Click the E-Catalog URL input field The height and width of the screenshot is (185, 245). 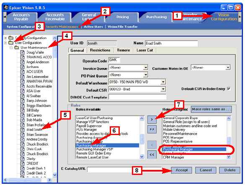(124, 169)
